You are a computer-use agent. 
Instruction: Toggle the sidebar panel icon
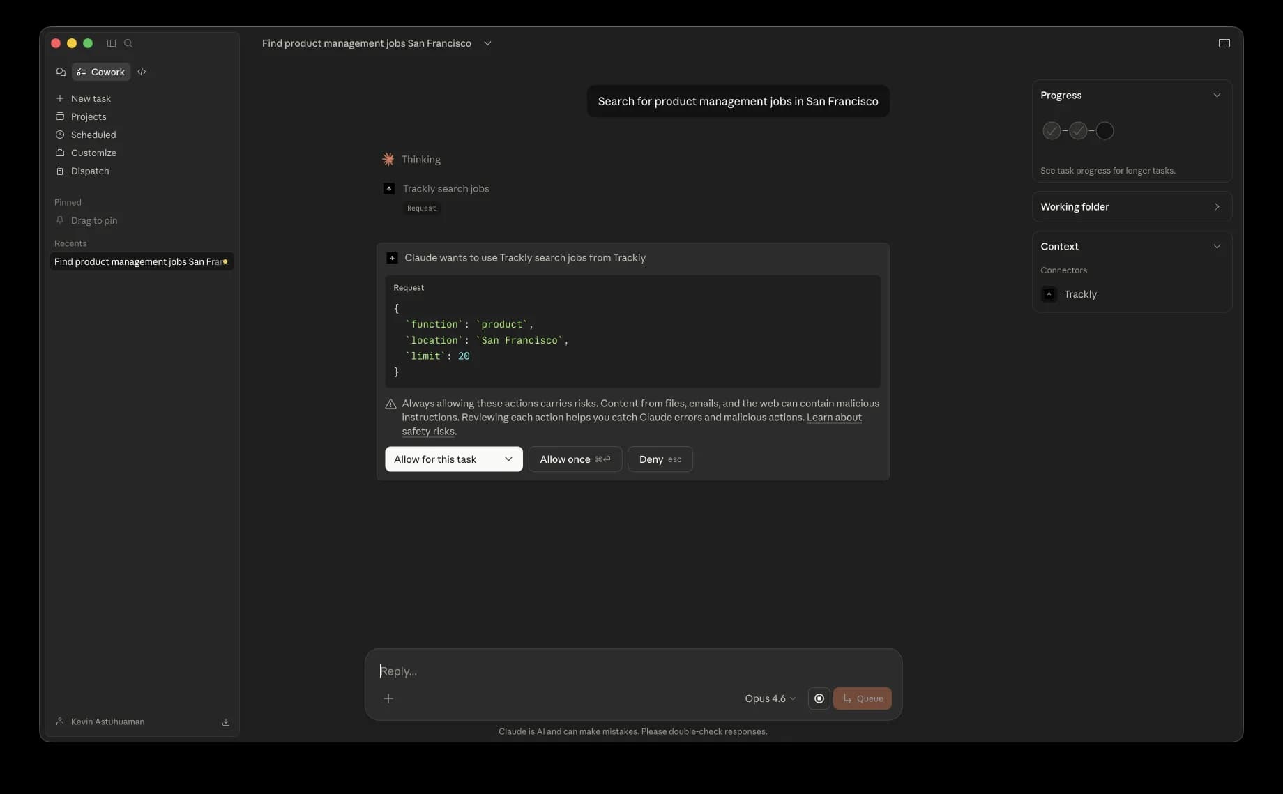click(110, 43)
